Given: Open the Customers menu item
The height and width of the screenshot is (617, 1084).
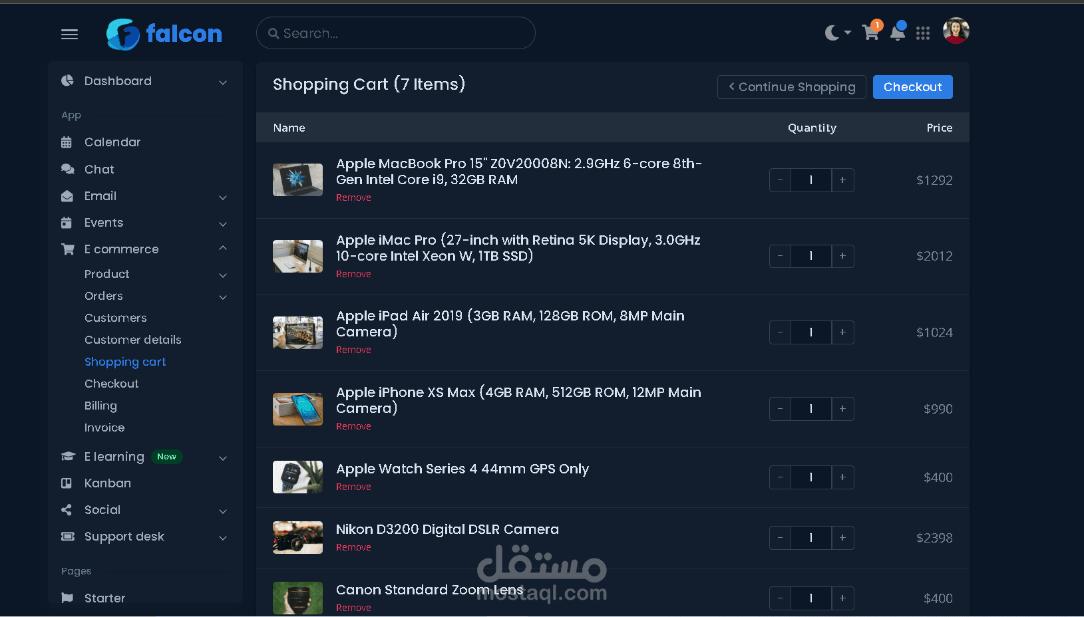Looking at the screenshot, I should tap(116, 318).
